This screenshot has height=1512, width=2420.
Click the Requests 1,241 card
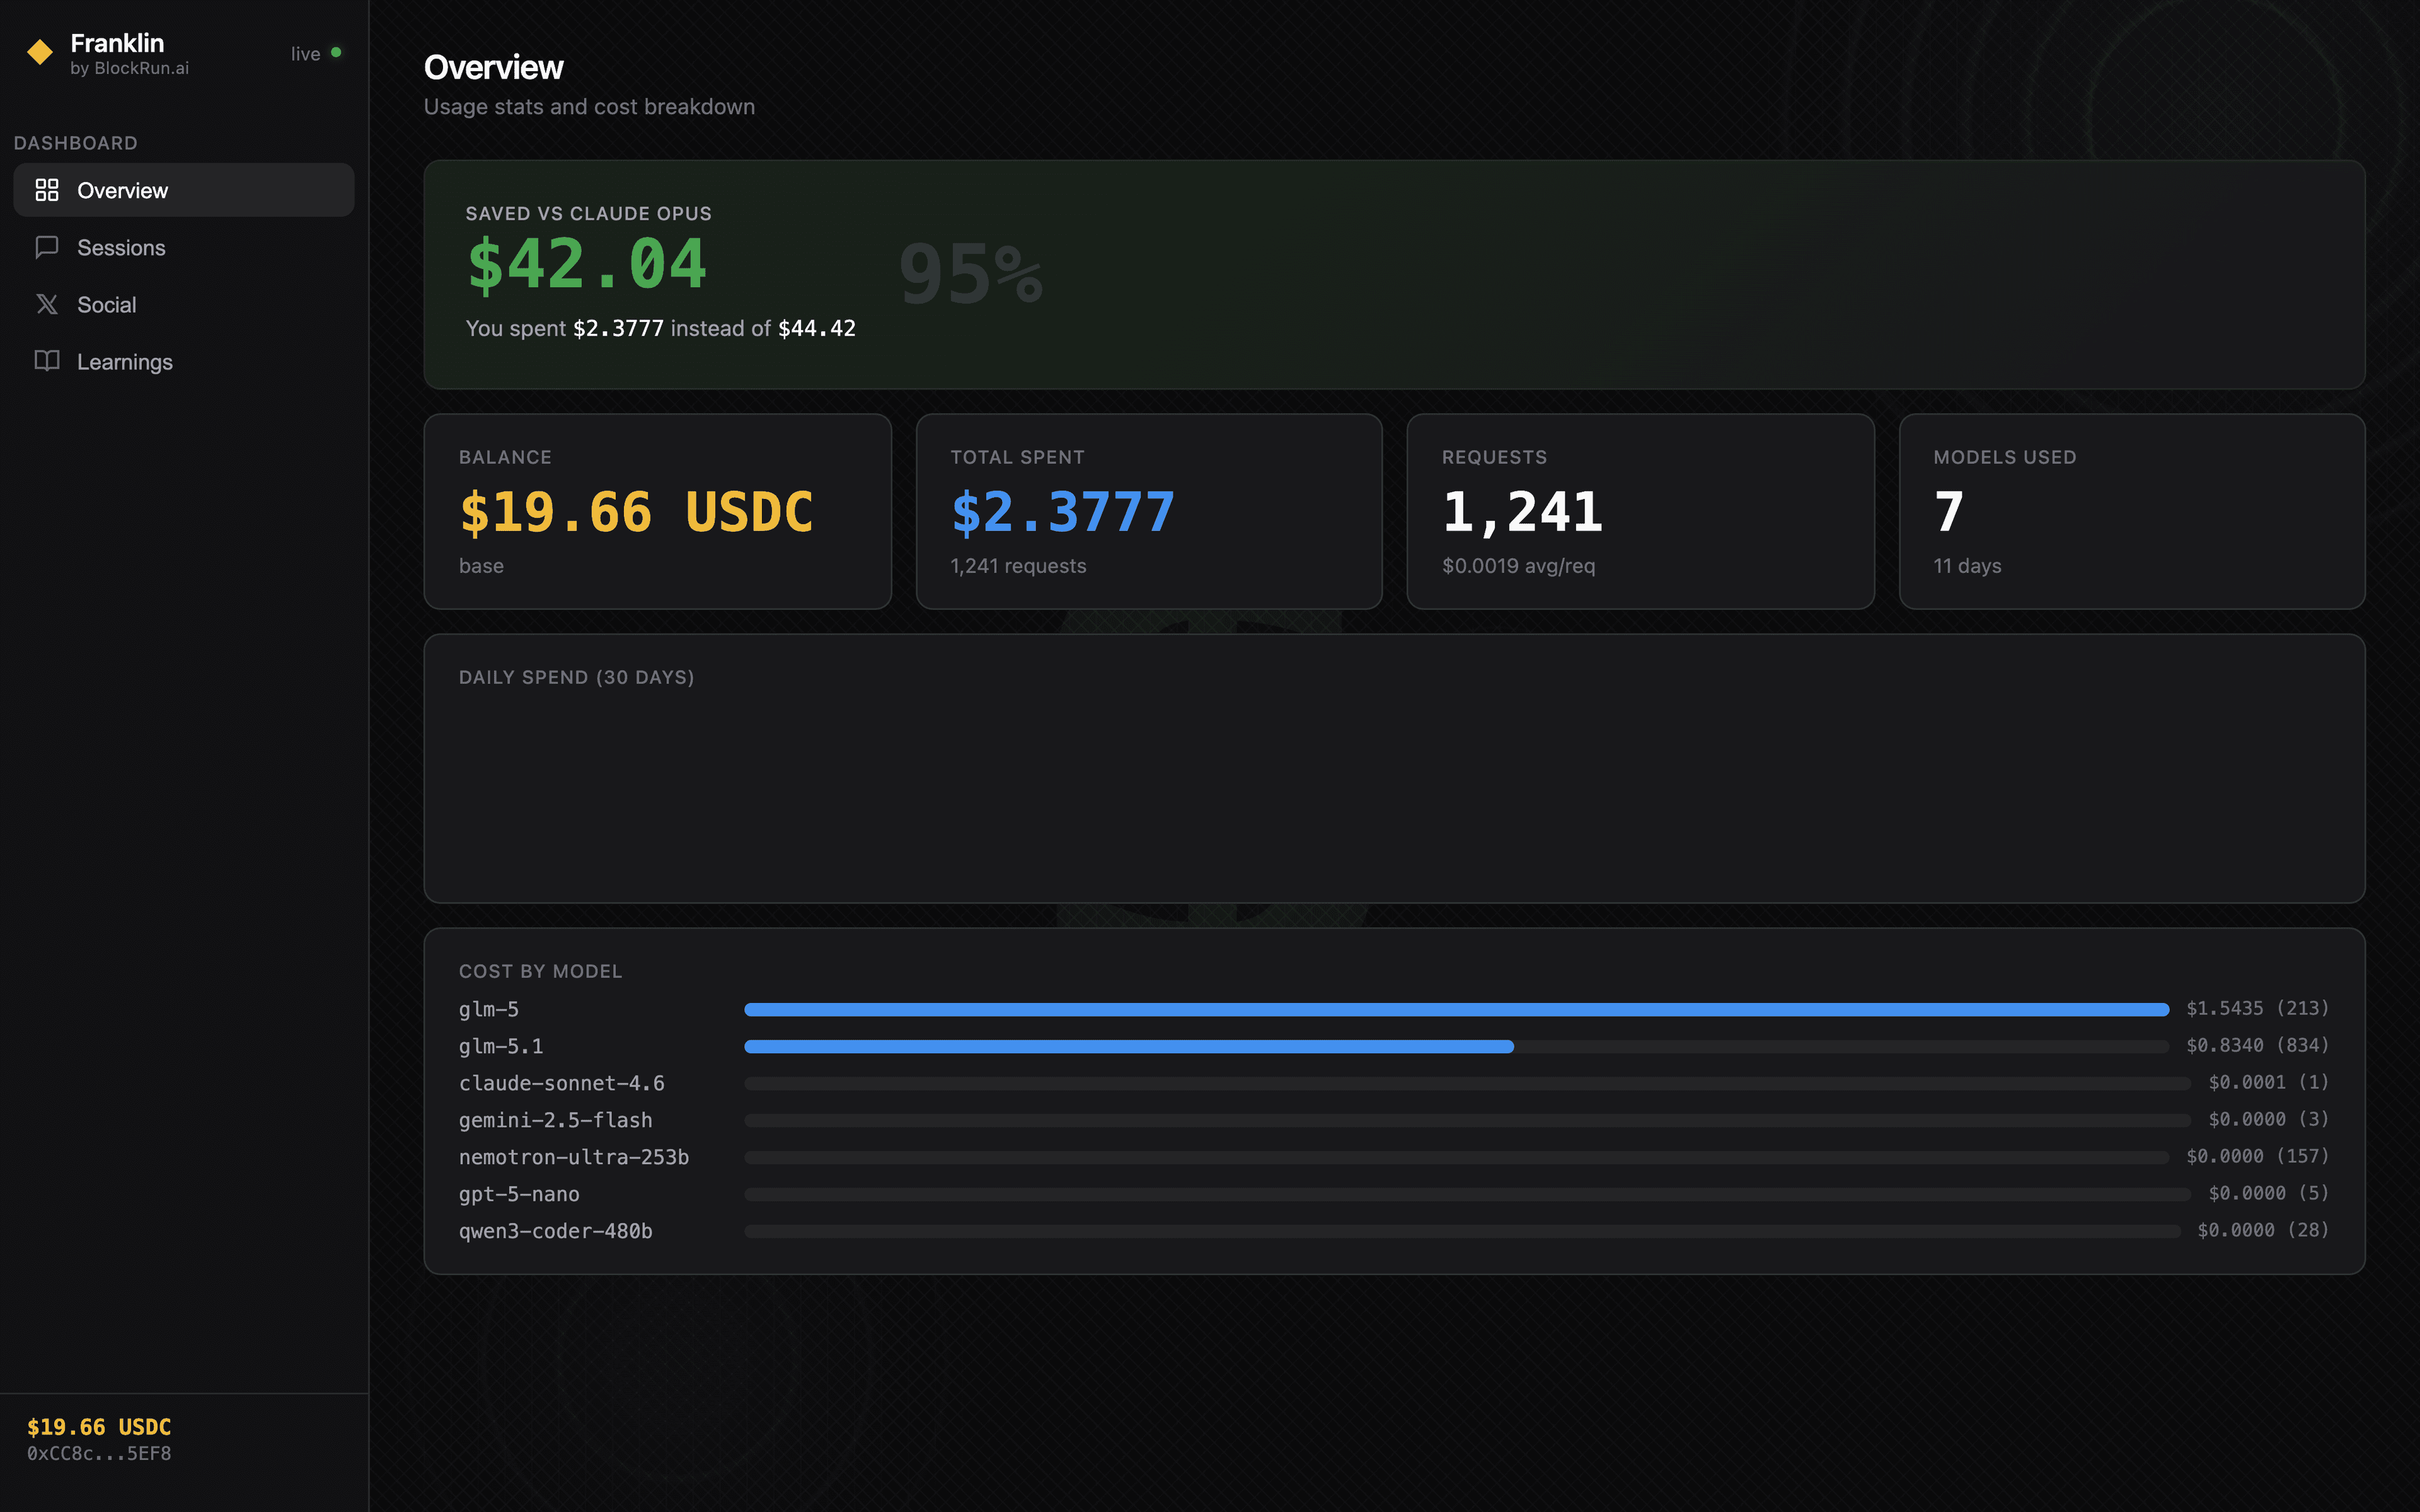tap(1640, 511)
